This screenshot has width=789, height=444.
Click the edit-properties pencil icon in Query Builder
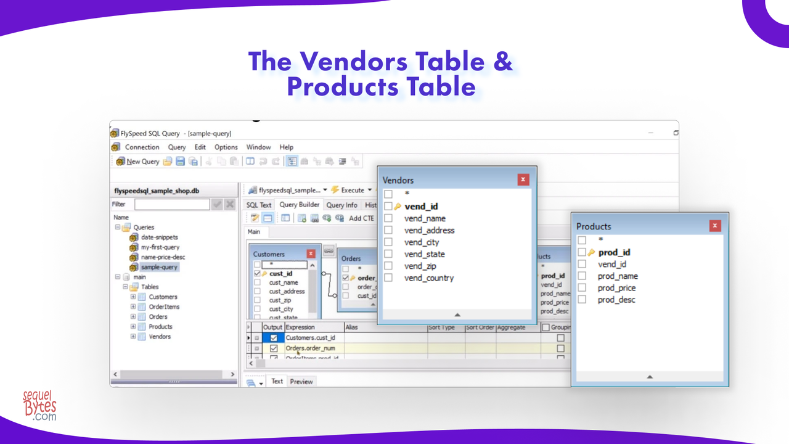pyautogui.click(x=255, y=218)
